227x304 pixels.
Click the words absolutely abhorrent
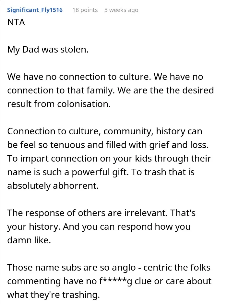pos(53,186)
